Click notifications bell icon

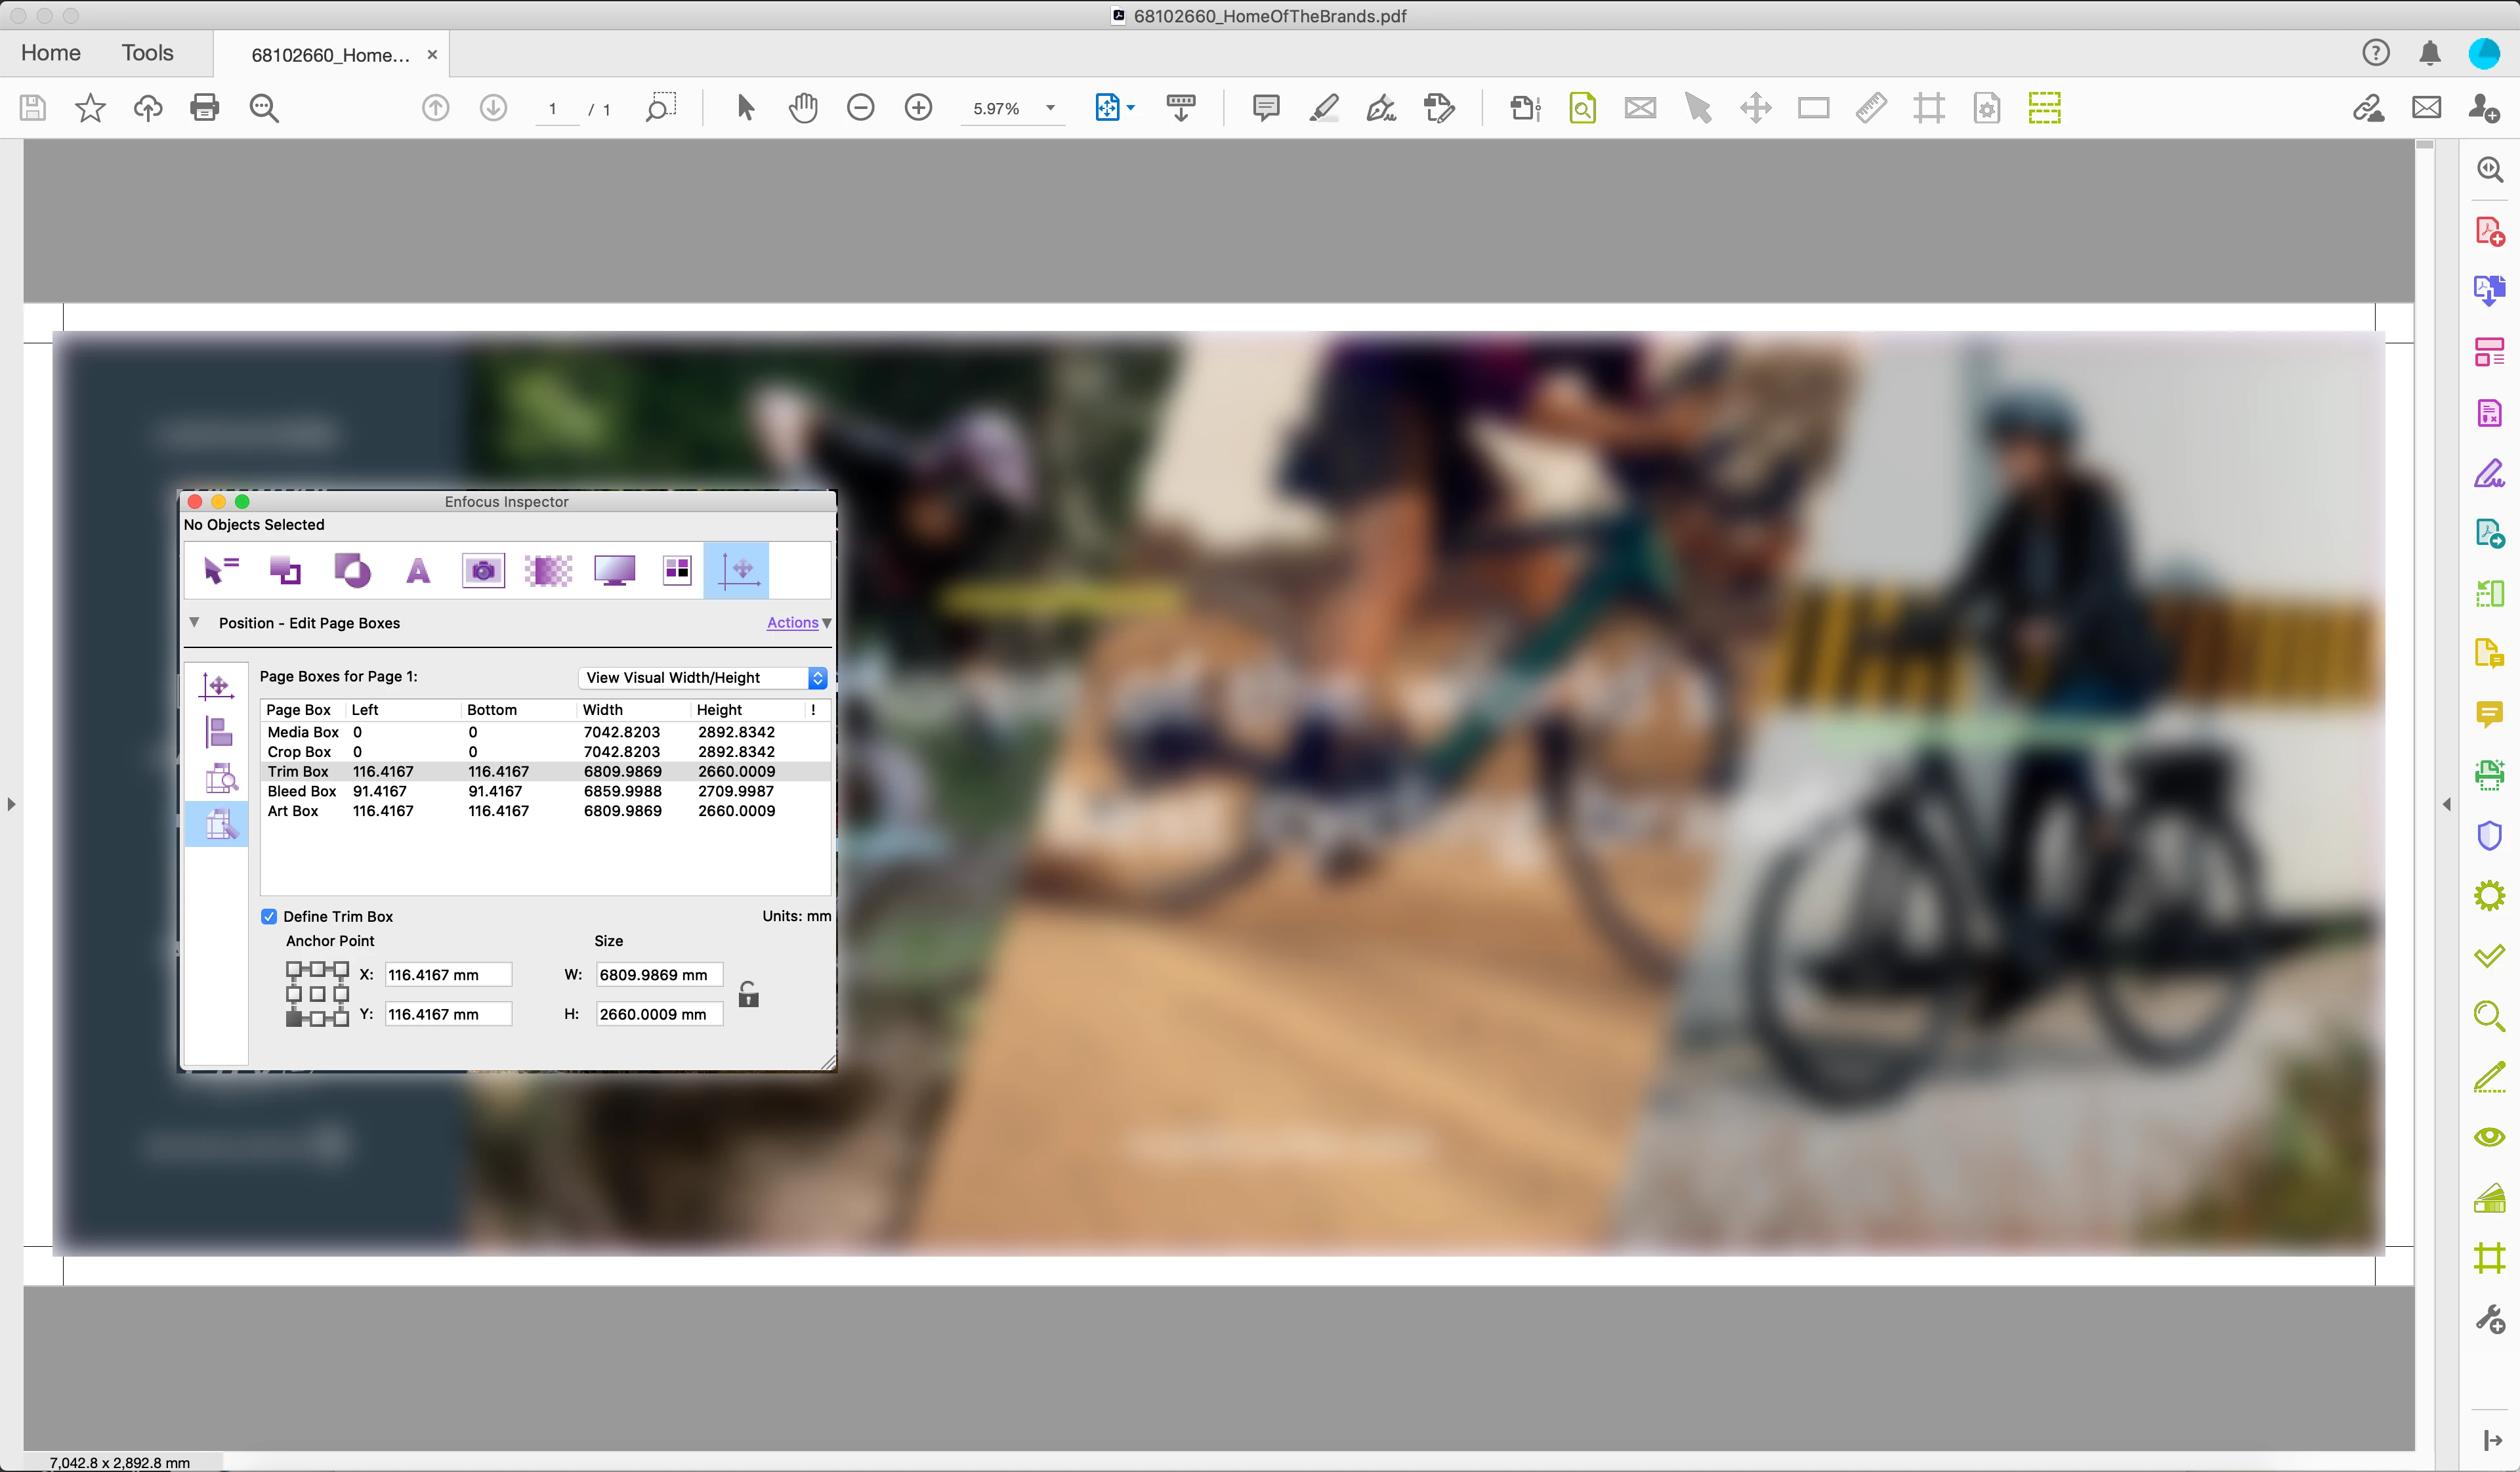2429,53
